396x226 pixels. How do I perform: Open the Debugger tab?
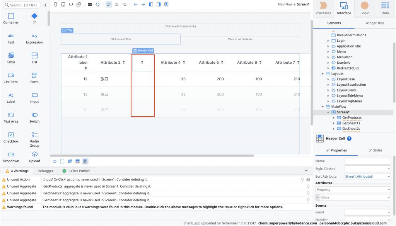tap(45, 171)
